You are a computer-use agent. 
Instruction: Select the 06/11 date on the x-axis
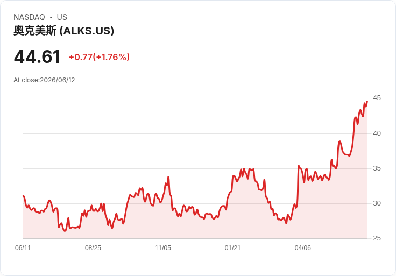click(23, 247)
